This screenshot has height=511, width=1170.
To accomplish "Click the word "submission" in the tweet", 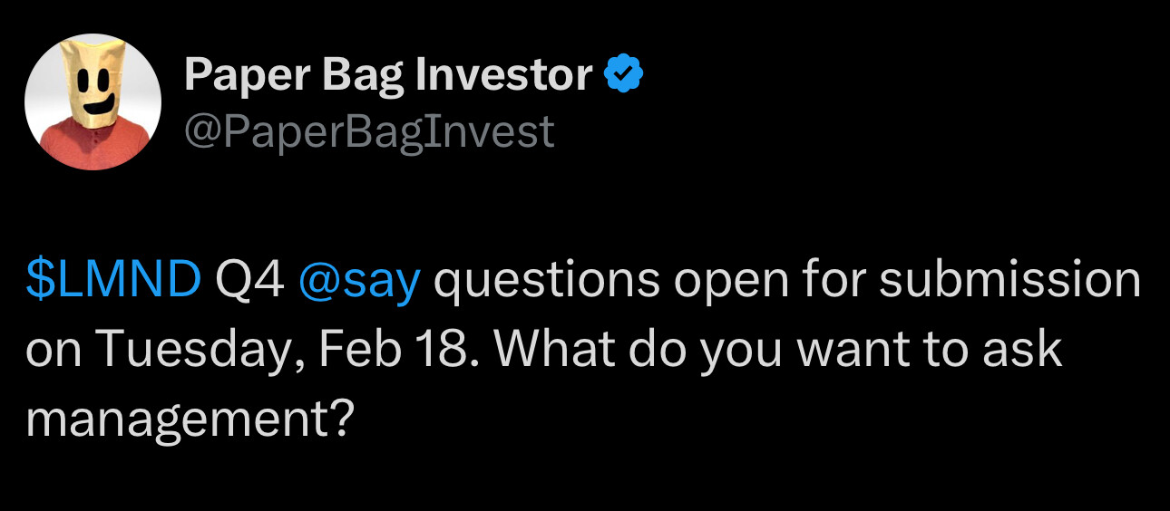I will [x=1009, y=282].
